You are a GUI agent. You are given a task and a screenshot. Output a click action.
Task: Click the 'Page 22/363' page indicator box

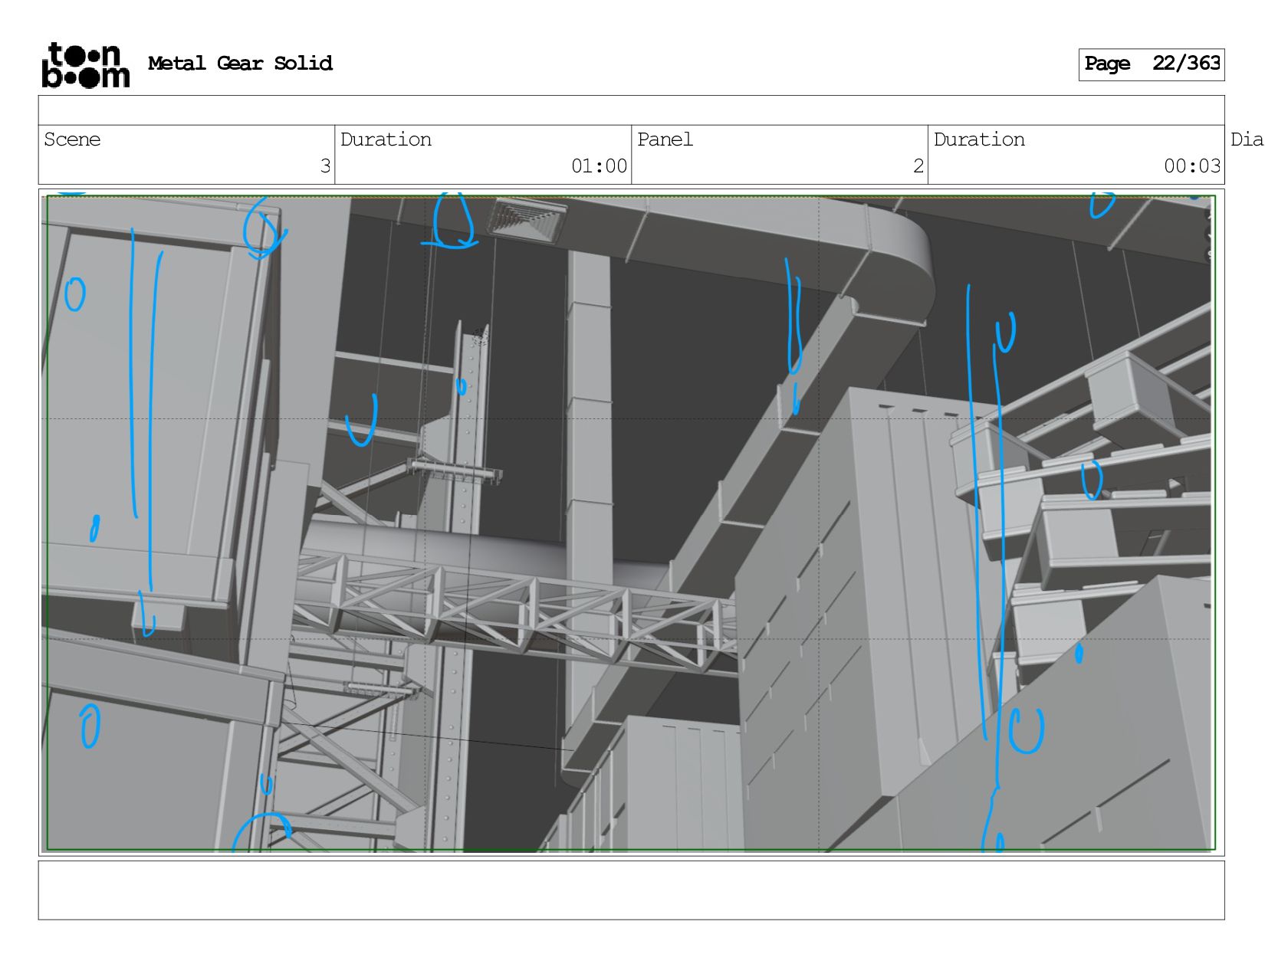[1152, 64]
